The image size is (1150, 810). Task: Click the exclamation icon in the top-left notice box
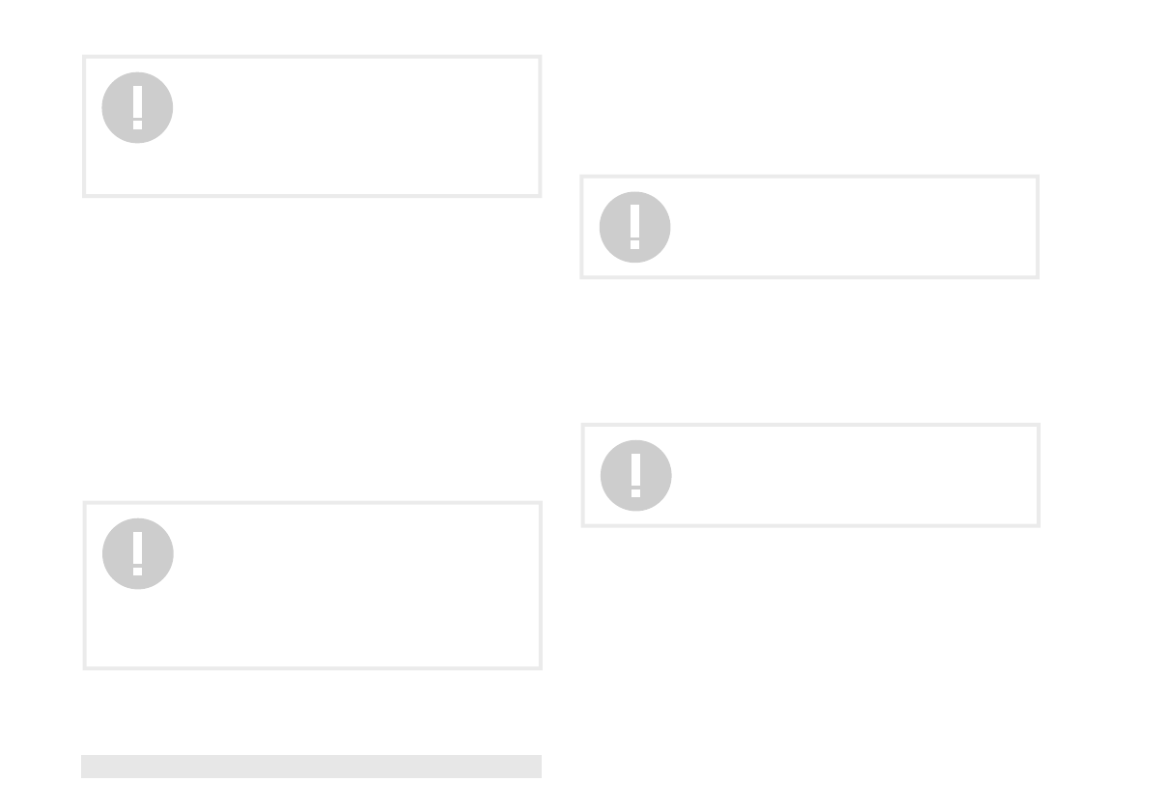tap(137, 108)
